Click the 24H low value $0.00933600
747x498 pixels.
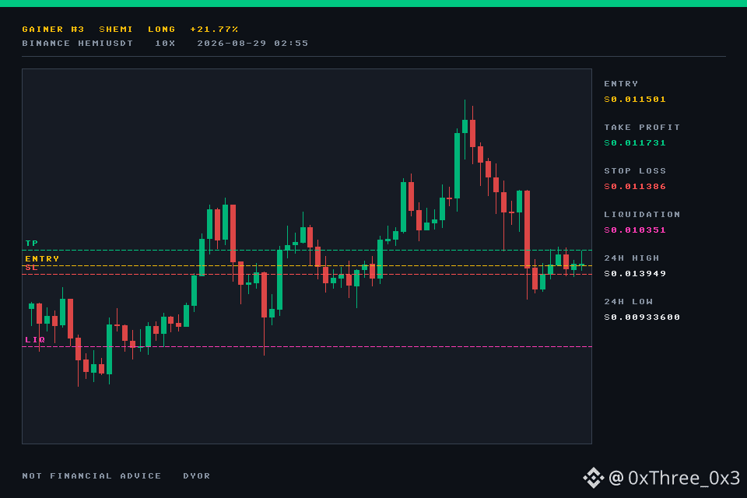click(x=642, y=317)
